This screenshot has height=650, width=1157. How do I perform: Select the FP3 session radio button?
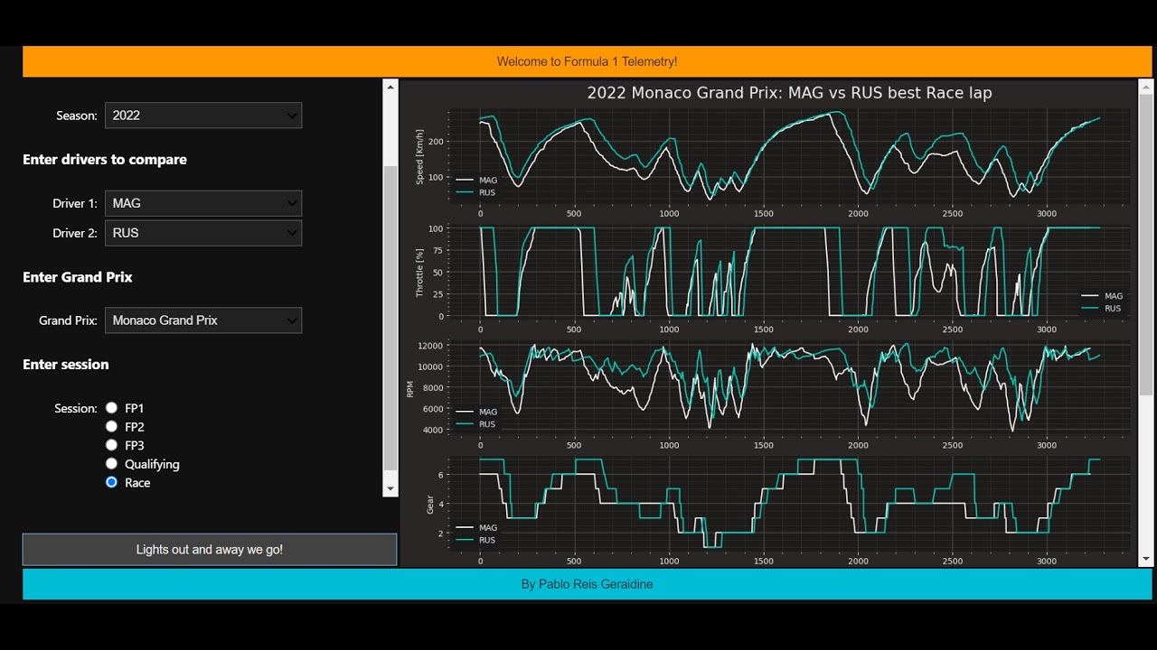(x=112, y=445)
